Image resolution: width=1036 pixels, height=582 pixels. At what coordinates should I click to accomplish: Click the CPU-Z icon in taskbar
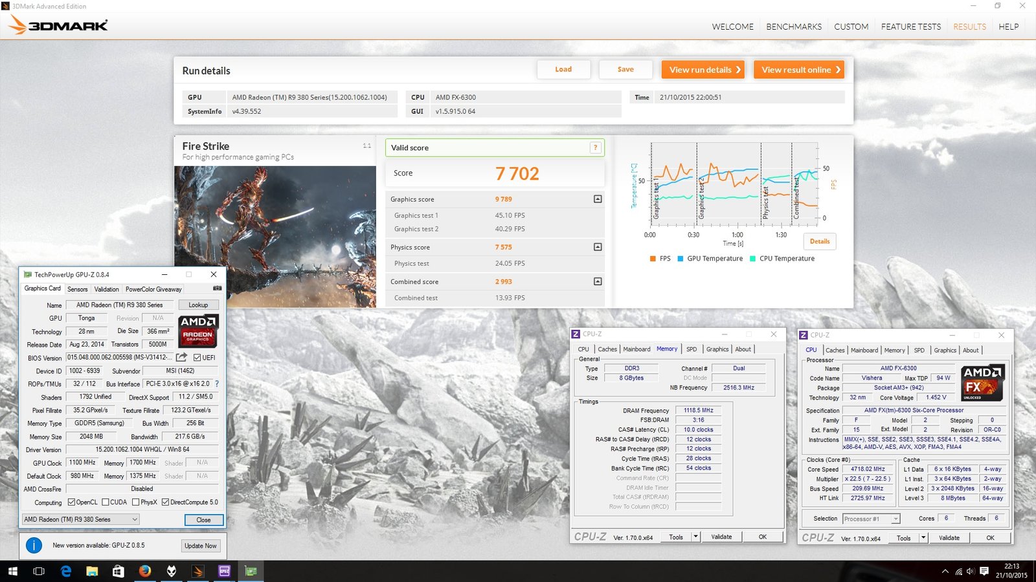pos(225,571)
